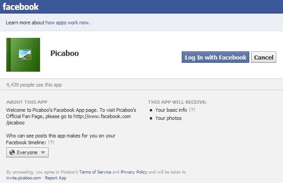Cancel the Picaboo app authorization

264,57
